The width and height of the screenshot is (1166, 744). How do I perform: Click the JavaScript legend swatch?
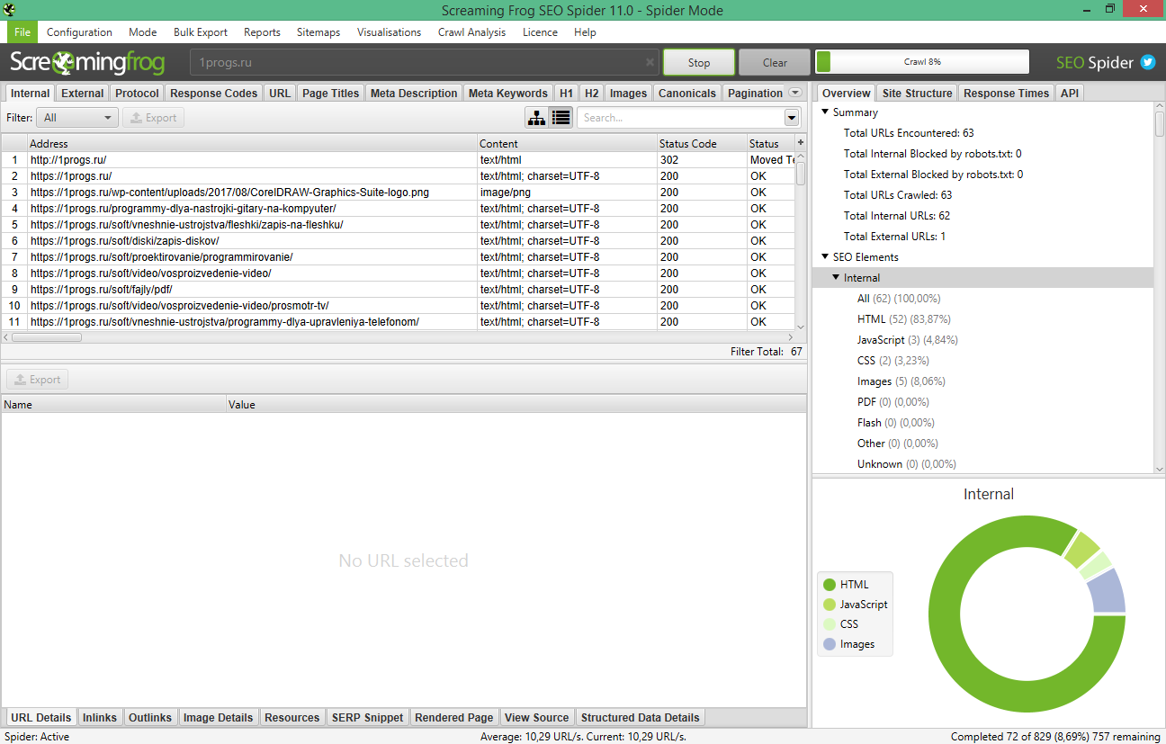[830, 605]
